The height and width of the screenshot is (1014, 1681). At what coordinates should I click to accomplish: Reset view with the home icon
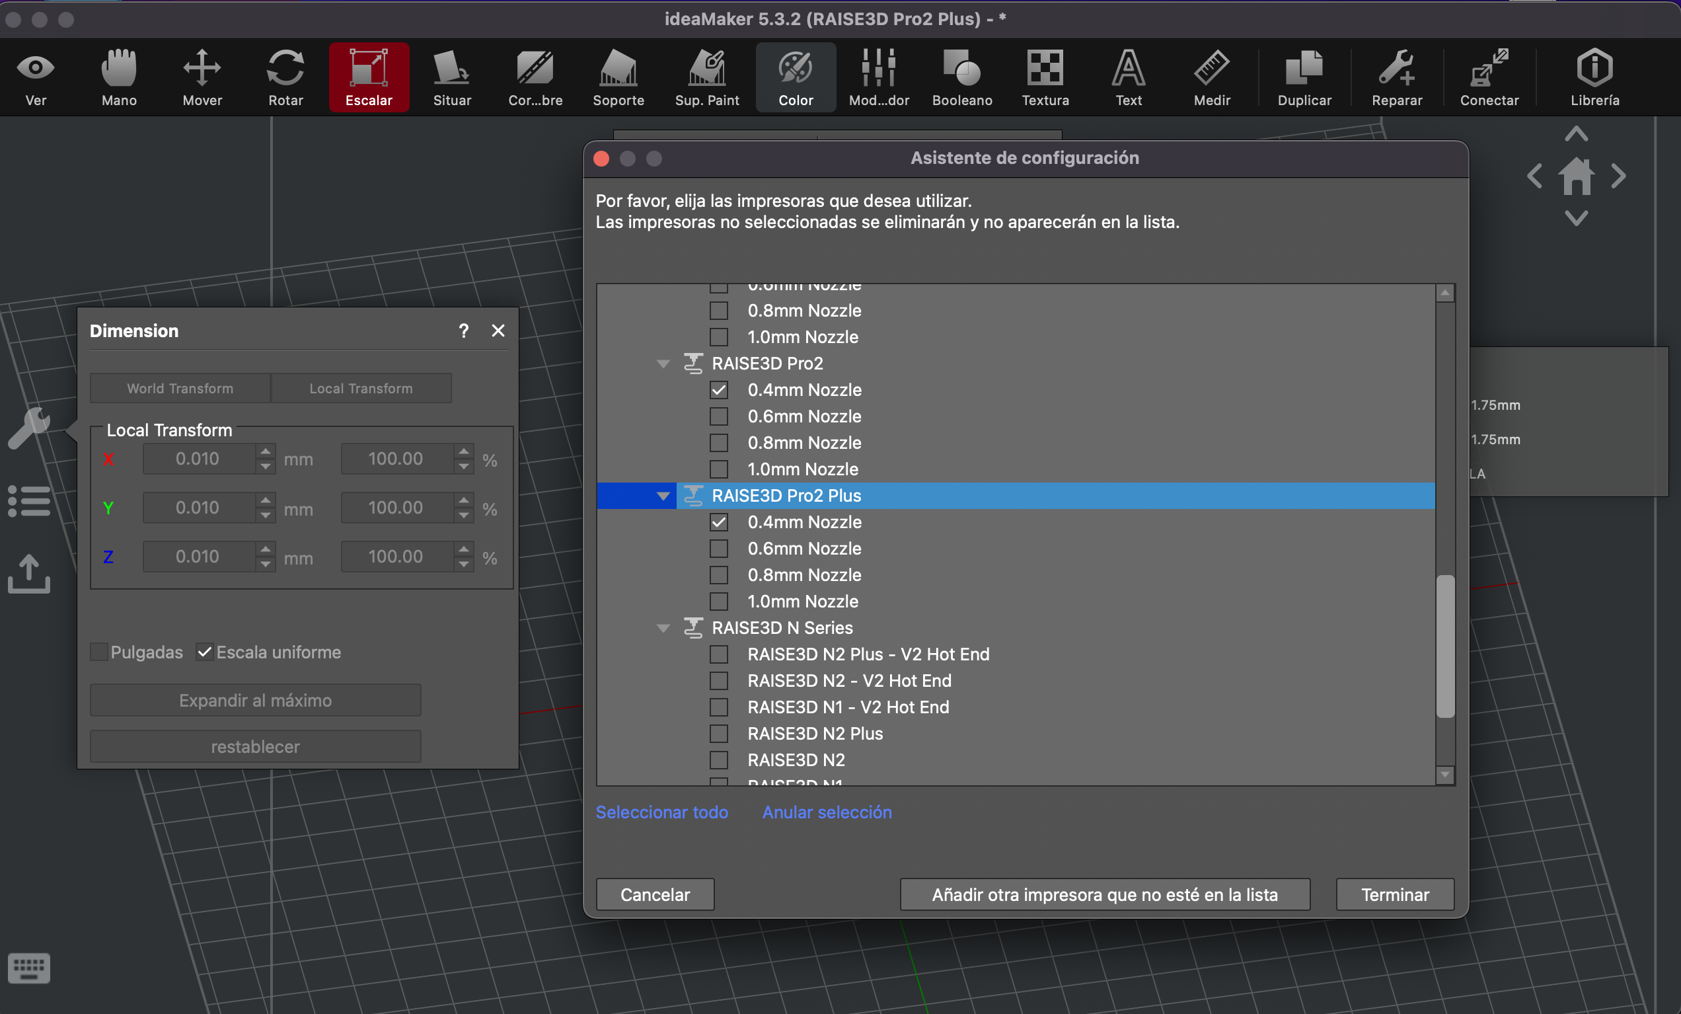point(1575,176)
